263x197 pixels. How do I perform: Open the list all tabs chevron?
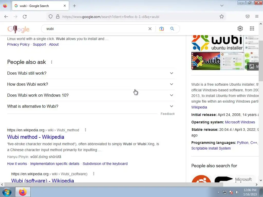222,6
